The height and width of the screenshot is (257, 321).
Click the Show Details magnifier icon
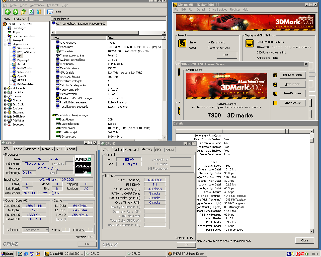[x=275, y=103]
